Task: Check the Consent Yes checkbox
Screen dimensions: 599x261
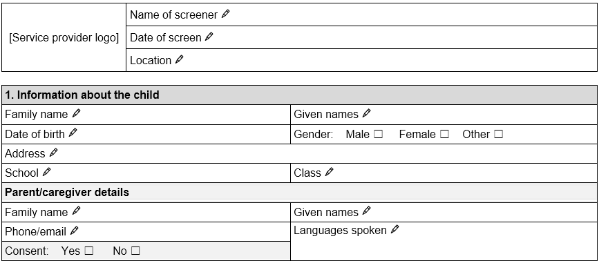Action: pyautogui.click(x=89, y=251)
